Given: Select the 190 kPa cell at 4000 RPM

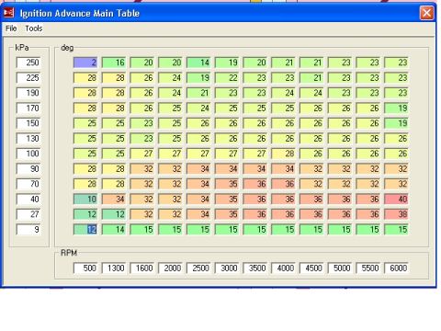Looking at the screenshot, I should (x=283, y=93).
